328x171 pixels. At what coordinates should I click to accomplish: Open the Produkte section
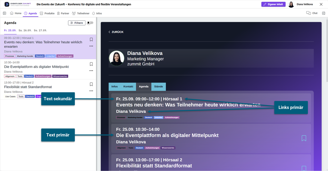pyautogui.click(x=47, y=13)
